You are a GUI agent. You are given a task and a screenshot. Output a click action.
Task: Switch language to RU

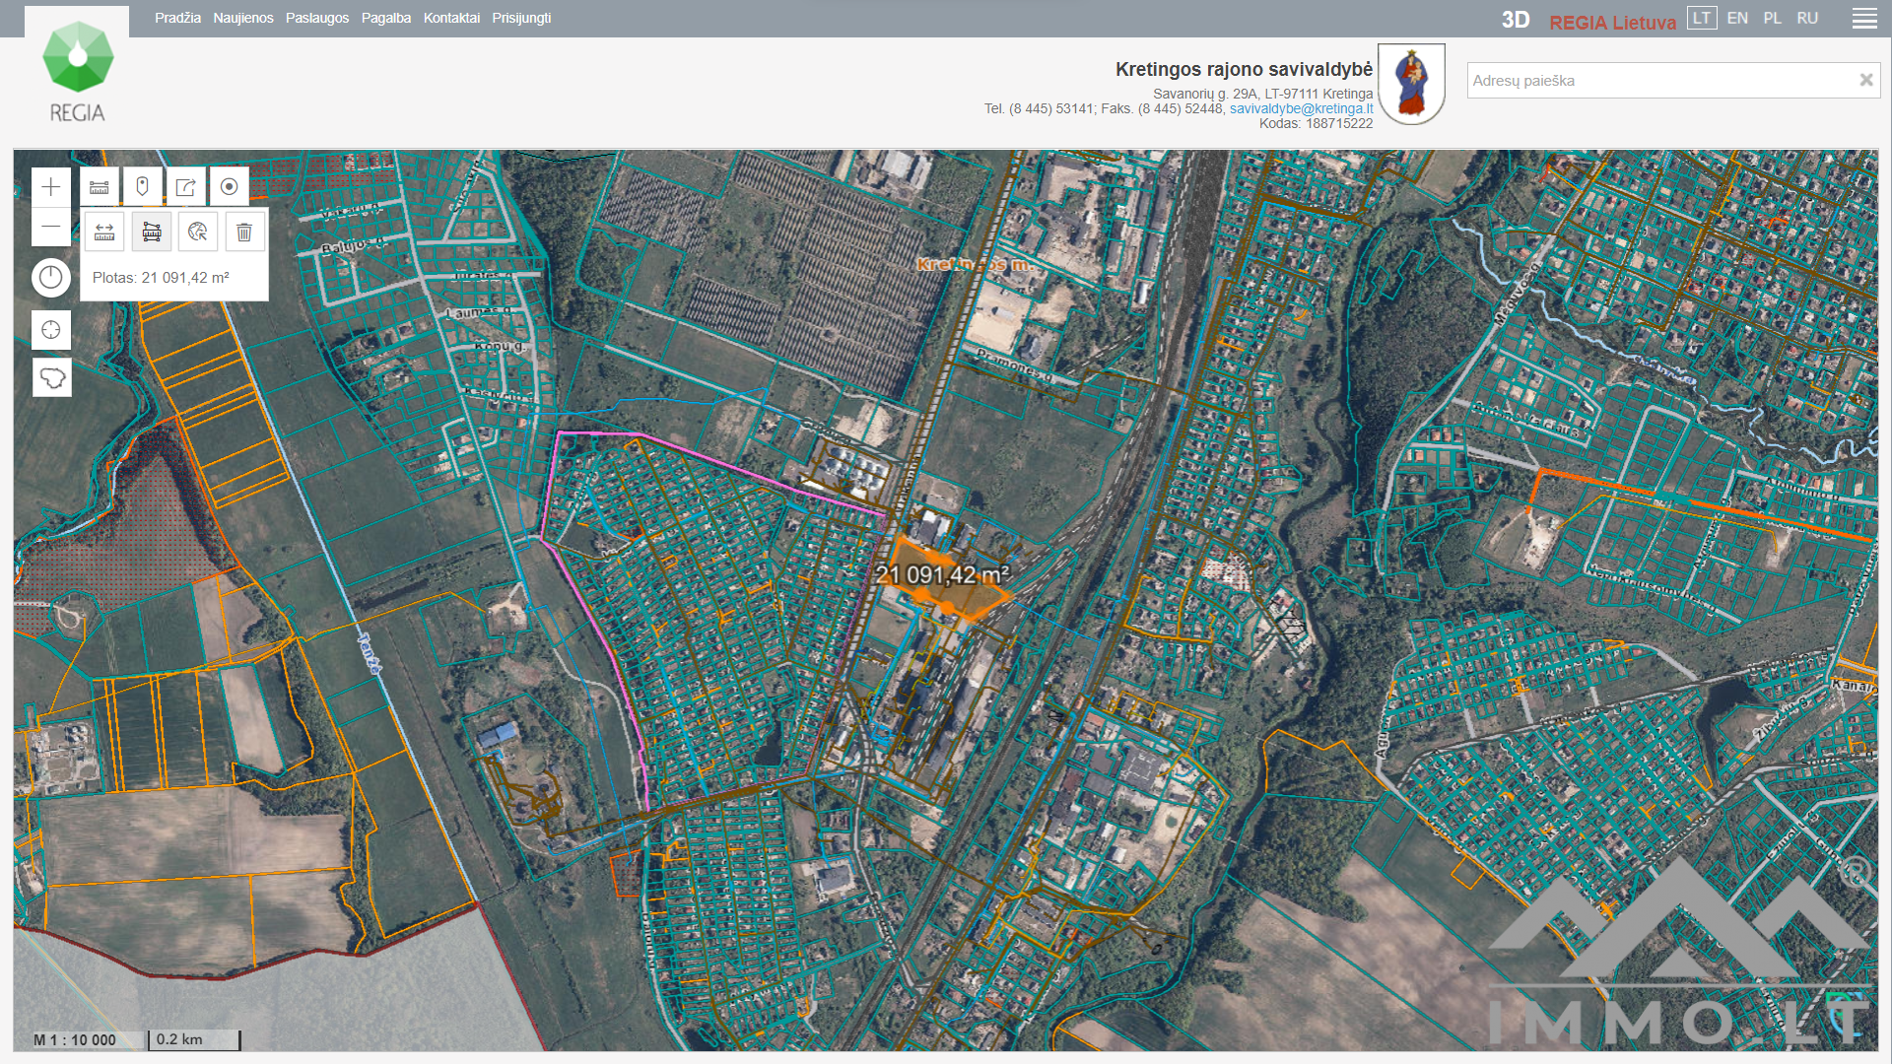[x=1807, y=18]
